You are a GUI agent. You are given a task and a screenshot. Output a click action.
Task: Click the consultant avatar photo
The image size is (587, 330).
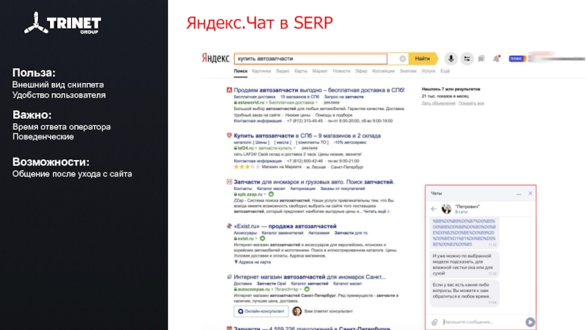click(297, 311)
